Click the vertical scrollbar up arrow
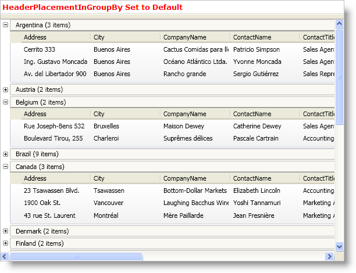 point(340,24)
